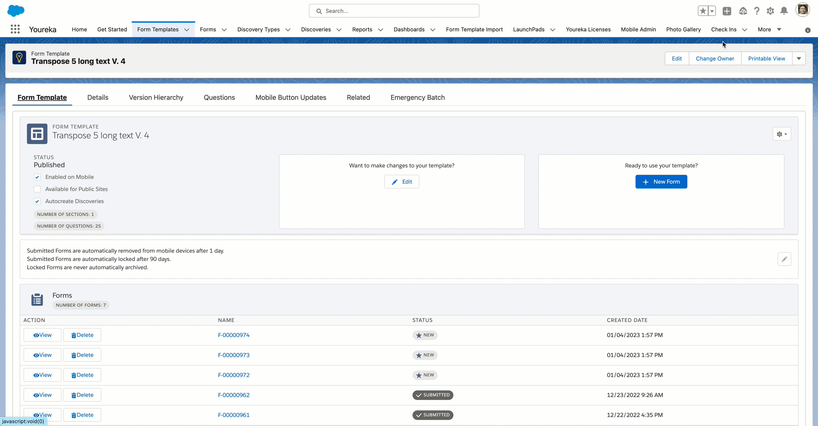Click the global Search field
The image size is (818, 426).
394,11
